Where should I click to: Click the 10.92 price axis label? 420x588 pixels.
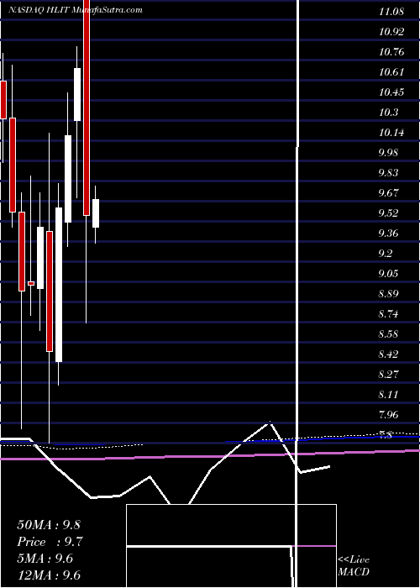[391, 32]
